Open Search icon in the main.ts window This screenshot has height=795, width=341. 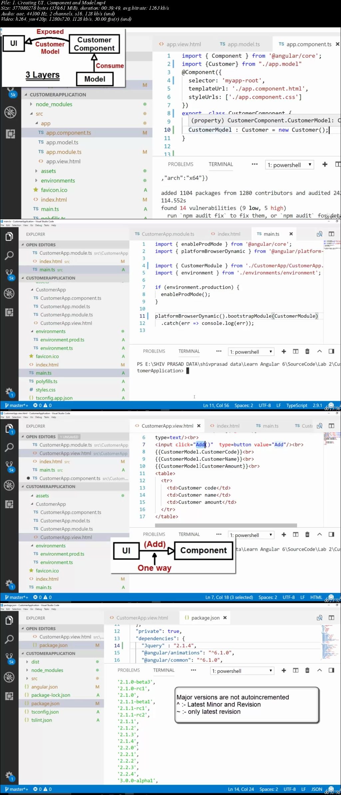pos(9,256)
